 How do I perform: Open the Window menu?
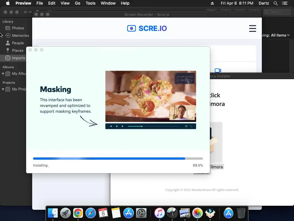(108, 3)
